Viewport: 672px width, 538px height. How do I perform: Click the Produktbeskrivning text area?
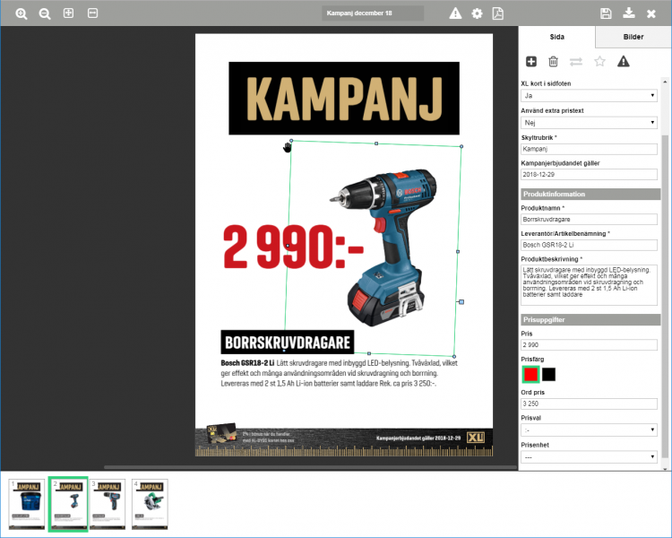(589, 285)
